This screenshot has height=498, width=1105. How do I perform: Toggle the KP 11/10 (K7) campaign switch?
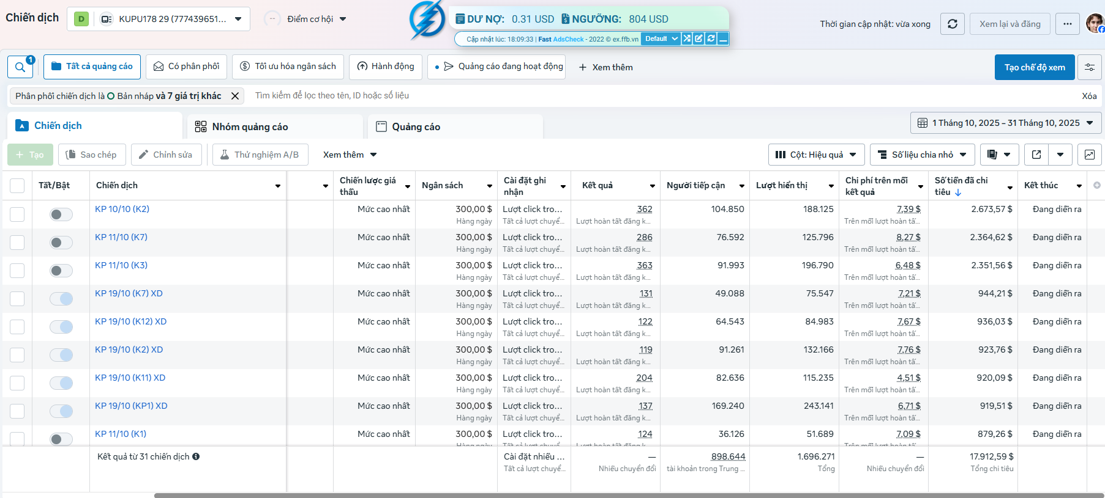tap(61, 243)
